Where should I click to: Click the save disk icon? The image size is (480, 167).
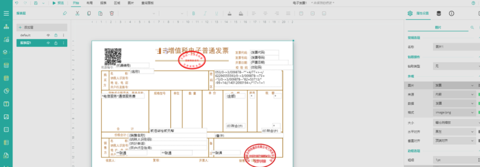(x=36, y=3)
